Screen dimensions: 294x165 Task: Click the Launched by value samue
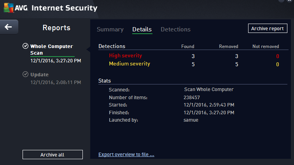[x=191, y=120]
